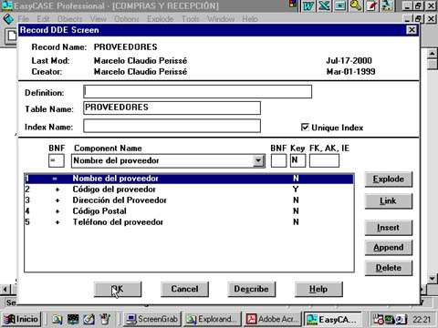The height and width of the screenshot is (328, 438).
Task: Click the pencil-and-paper quick launch icon
Action: [89, 319]
